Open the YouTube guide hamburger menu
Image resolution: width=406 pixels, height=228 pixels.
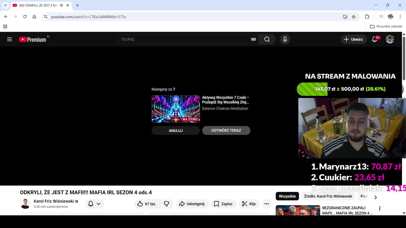(x=10, y=39)
